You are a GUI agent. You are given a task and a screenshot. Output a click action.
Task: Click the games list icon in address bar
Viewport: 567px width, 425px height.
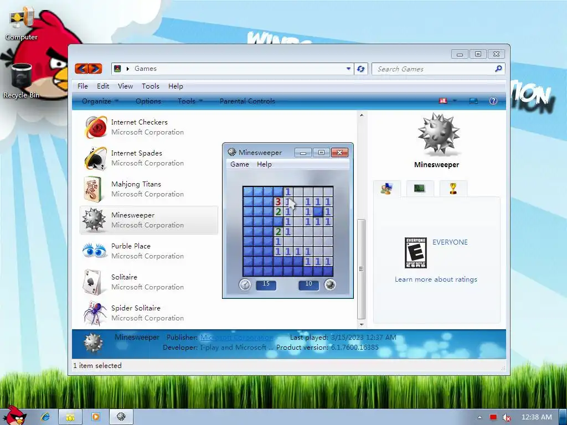pyautogui.click(x=117, y=68)
